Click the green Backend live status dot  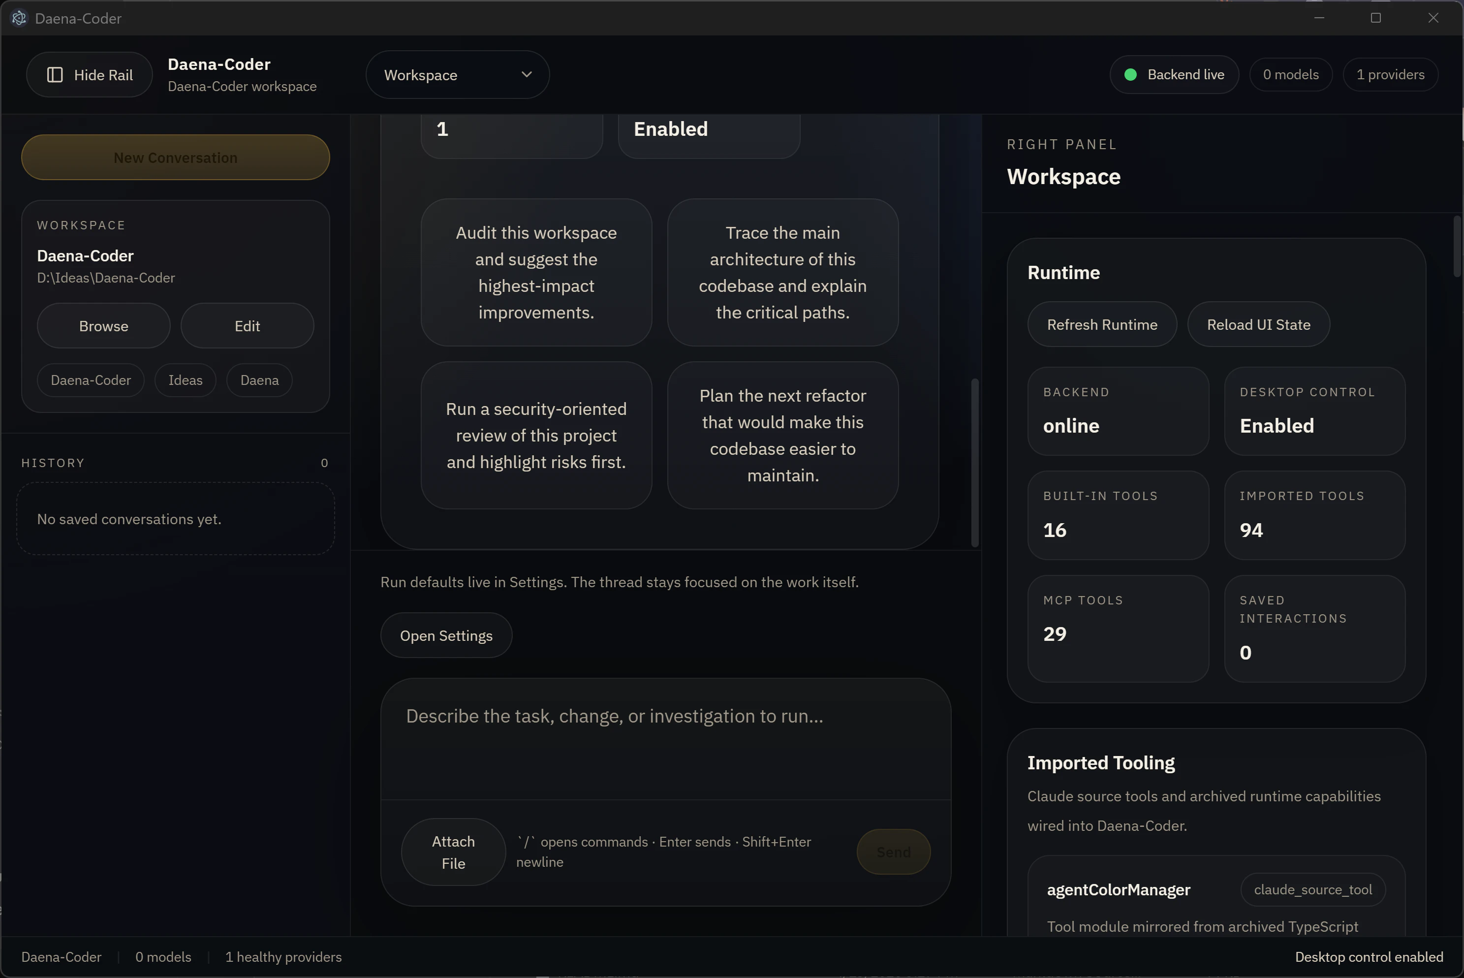coord(1130,75)
